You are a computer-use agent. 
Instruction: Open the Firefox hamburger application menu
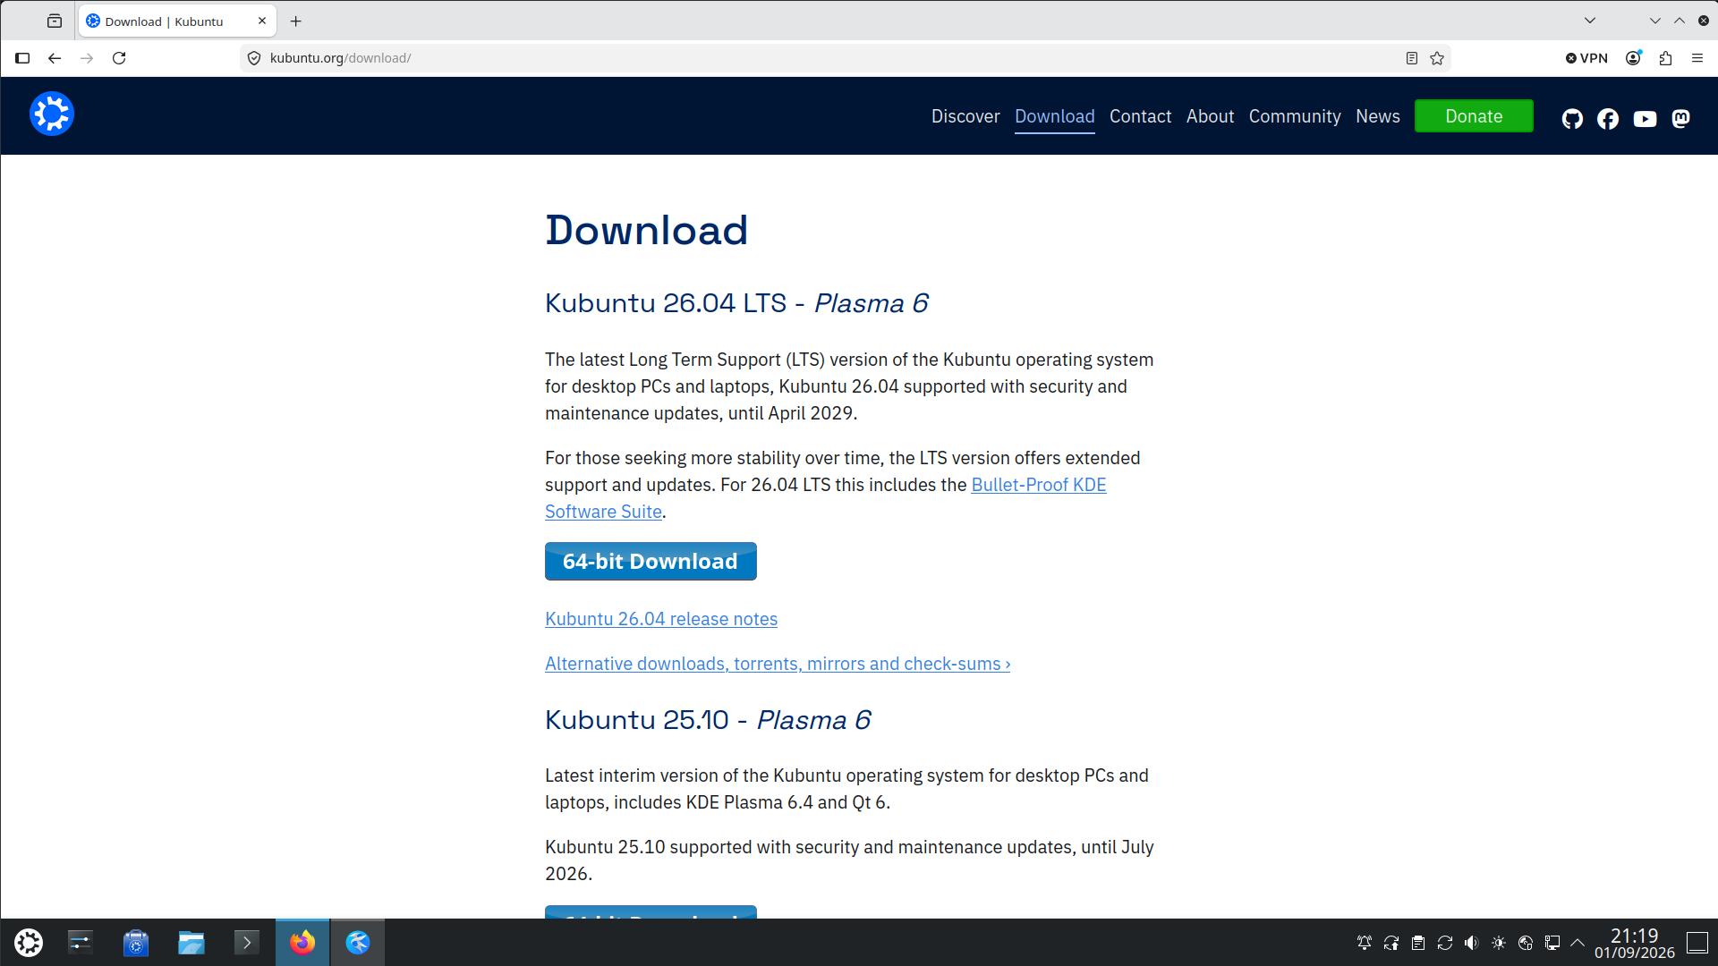(1697, 58)
